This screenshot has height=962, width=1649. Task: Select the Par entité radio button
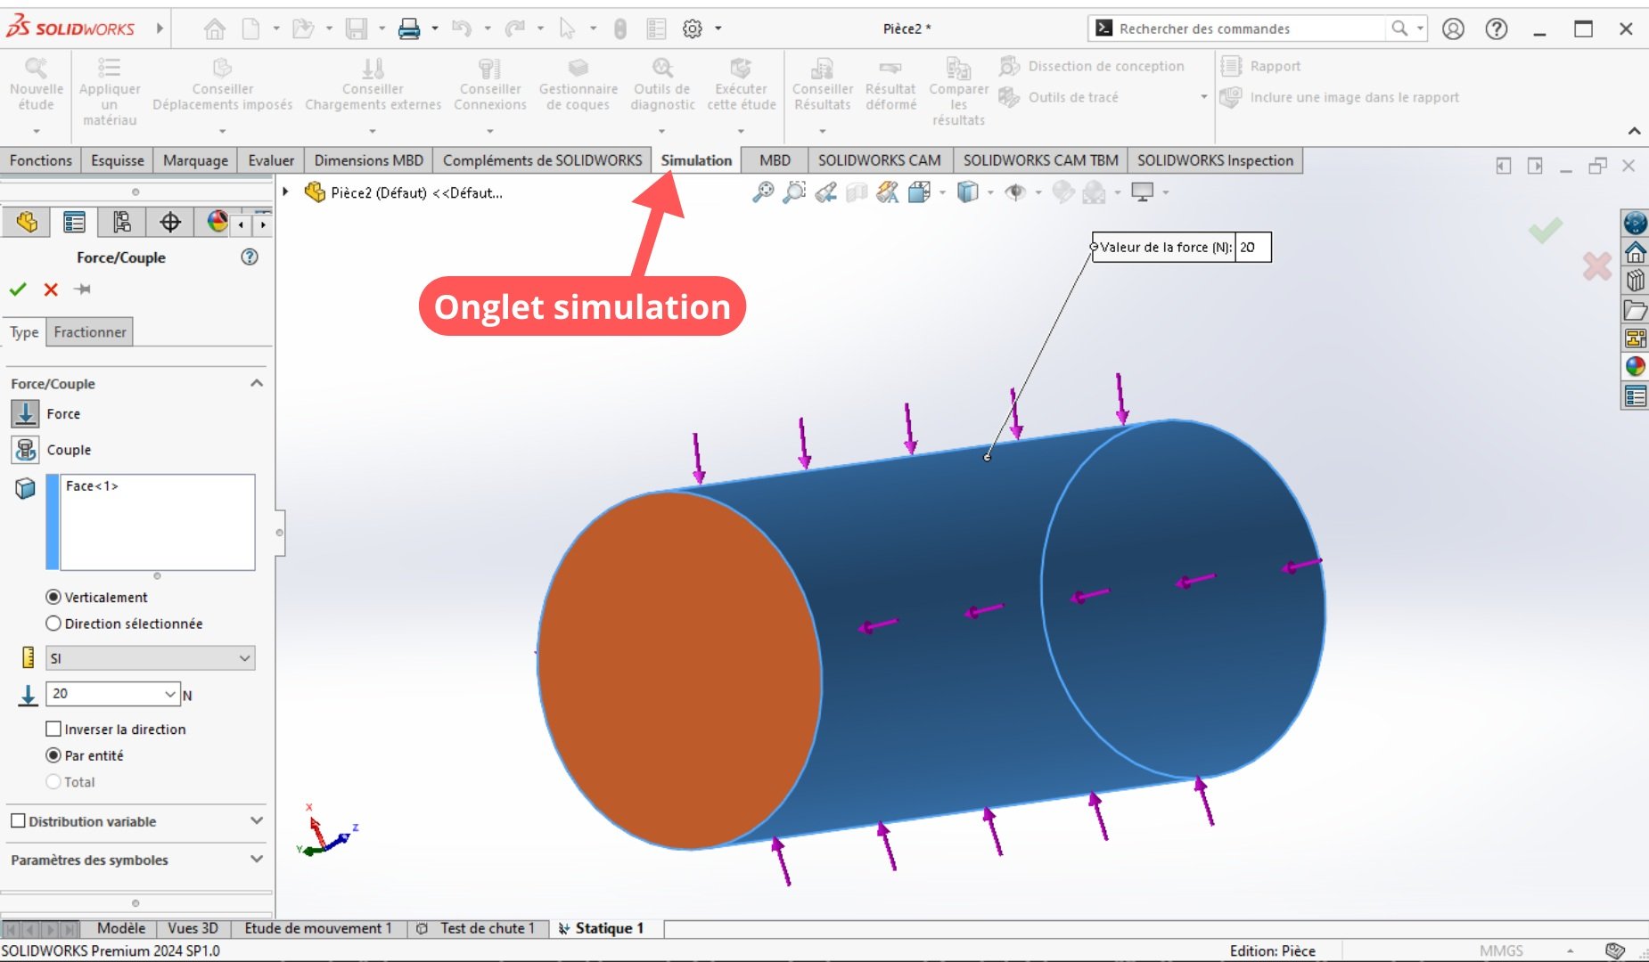tap(53, 755)
